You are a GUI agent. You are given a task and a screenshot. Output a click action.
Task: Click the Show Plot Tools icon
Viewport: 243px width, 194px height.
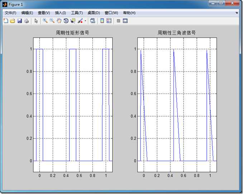point(125,21)
